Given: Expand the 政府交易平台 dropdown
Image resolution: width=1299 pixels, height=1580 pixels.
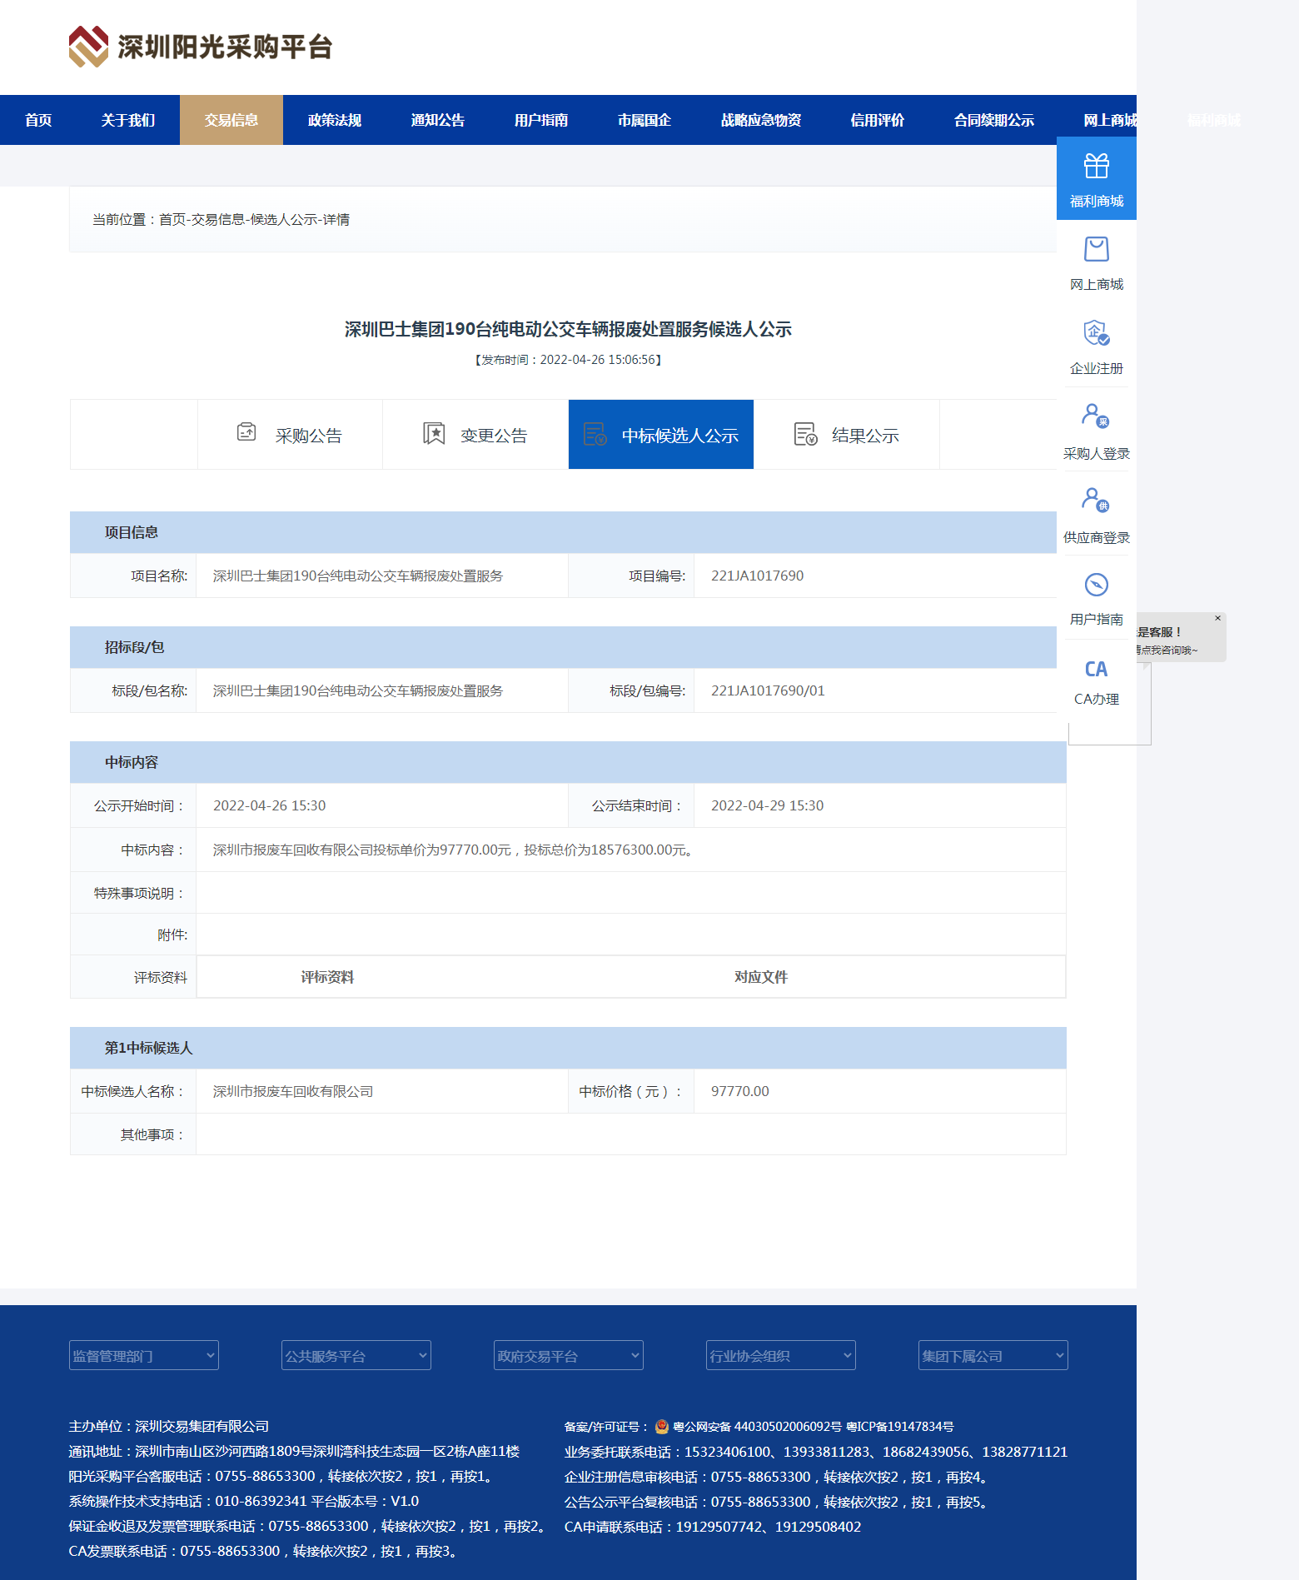Looking at the screenshot, I should point(569,1355).
